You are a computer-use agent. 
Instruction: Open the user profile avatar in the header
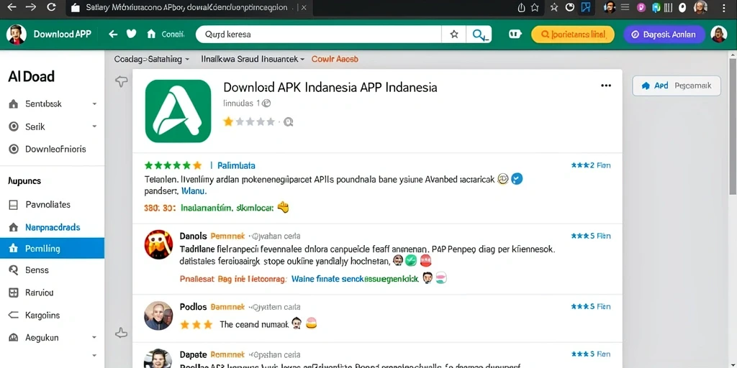point(719,34)
